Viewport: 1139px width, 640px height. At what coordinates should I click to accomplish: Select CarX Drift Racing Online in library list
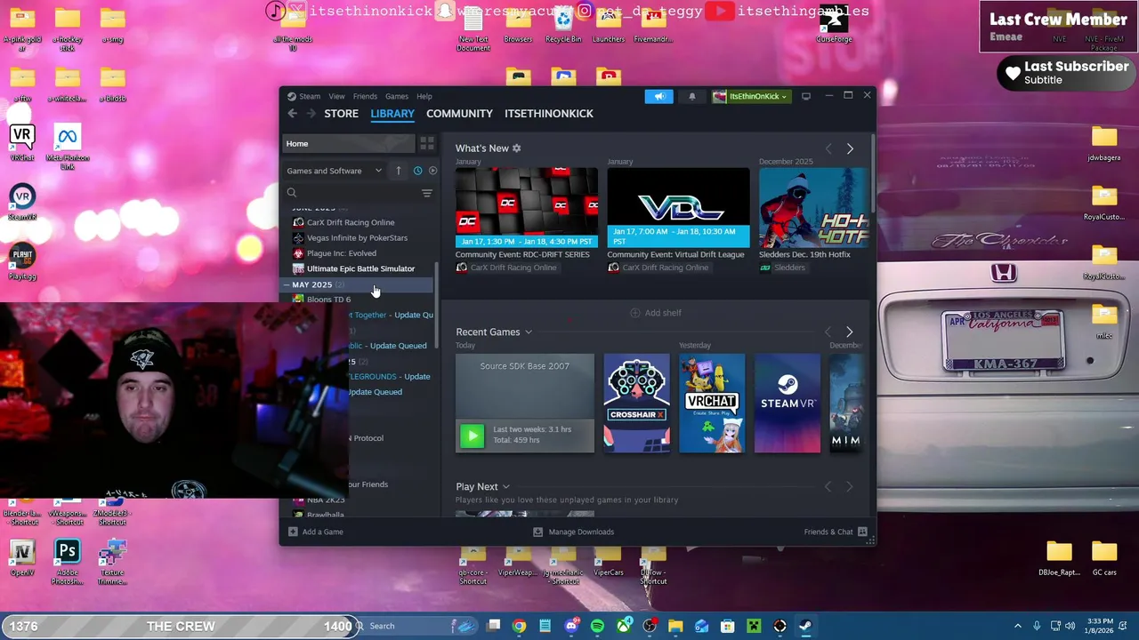click(x=351, y=222)
